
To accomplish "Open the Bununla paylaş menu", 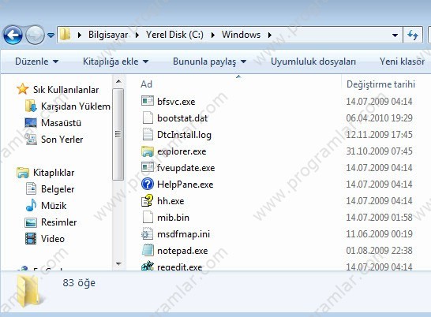I will point(209,62).
